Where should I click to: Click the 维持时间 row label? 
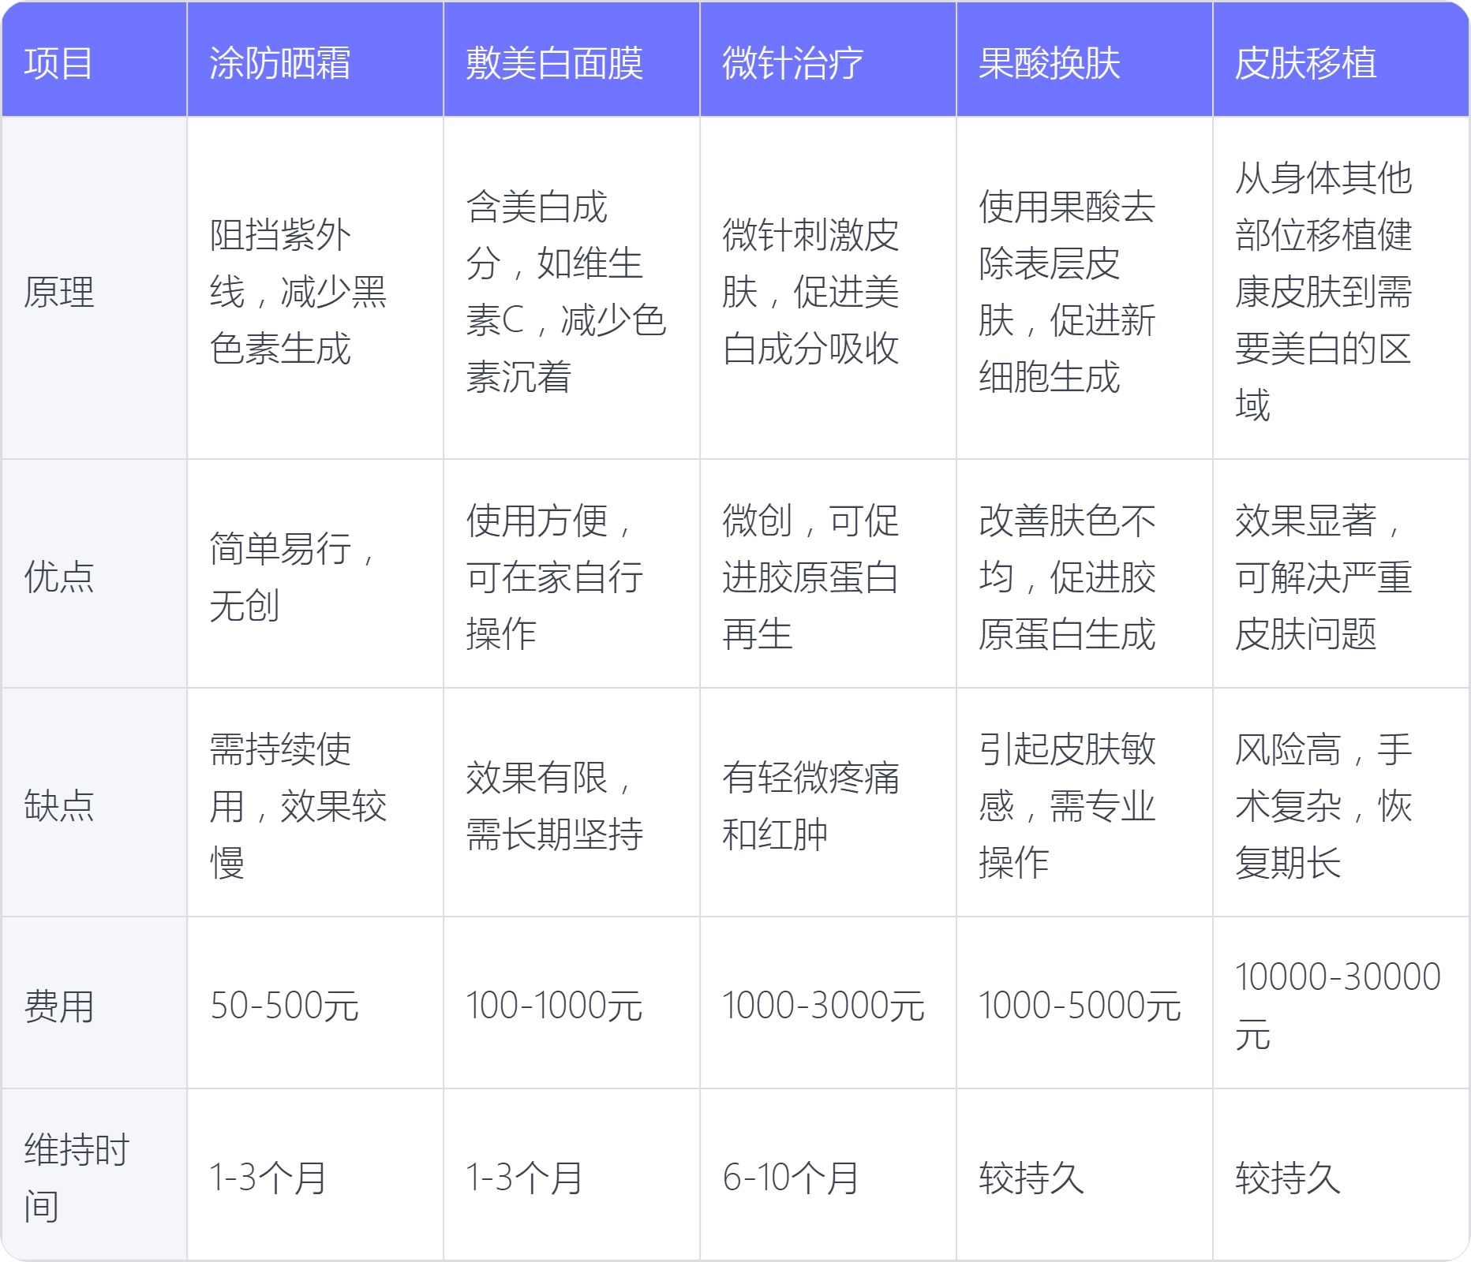click(77, 1177)
